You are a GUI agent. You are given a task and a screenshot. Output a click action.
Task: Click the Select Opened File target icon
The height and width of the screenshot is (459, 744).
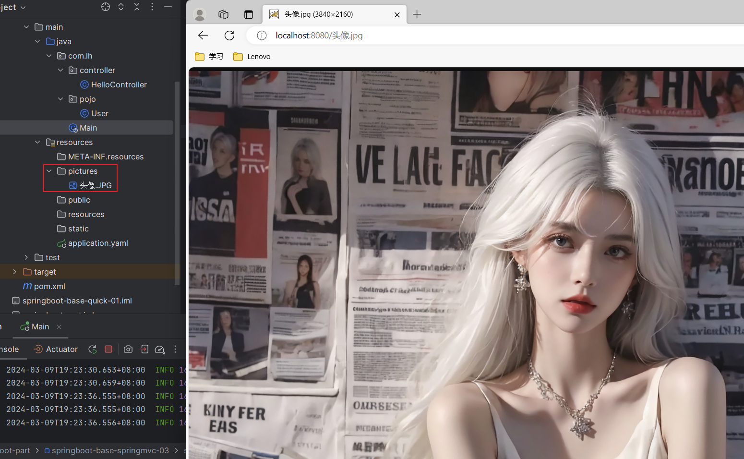[x=106, y=7]
